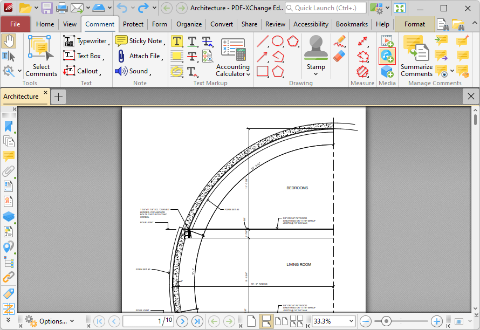This screenshot has width=480, height=330.
Task: Enable two pages facing layout
Action: coord(281,321)
